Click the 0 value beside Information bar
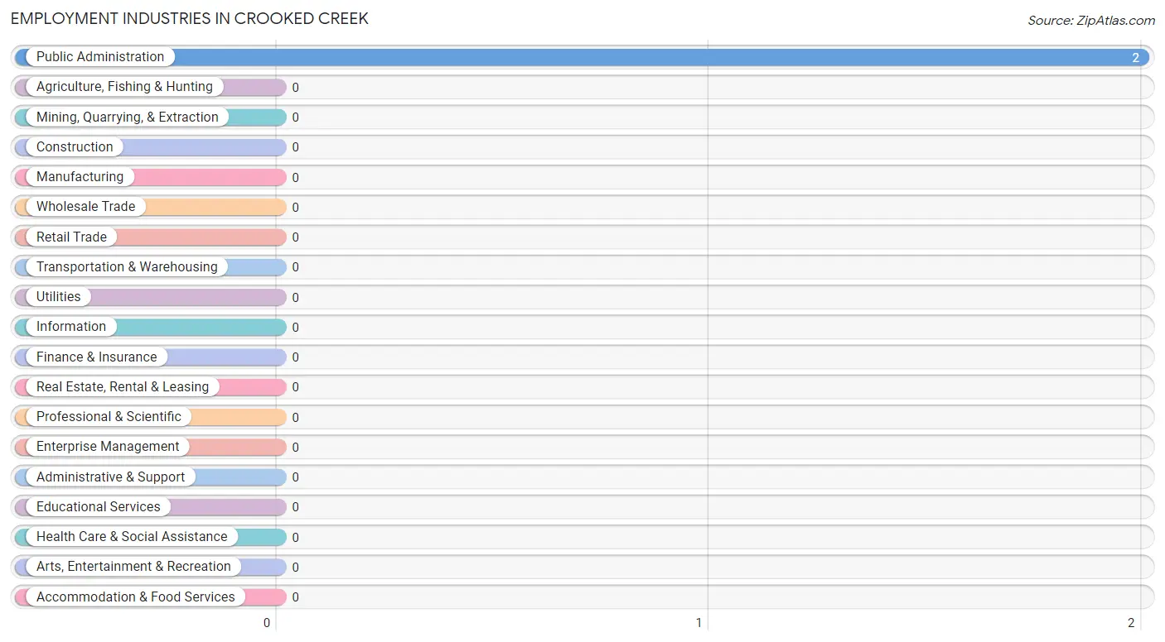 (x=295, y=328)
